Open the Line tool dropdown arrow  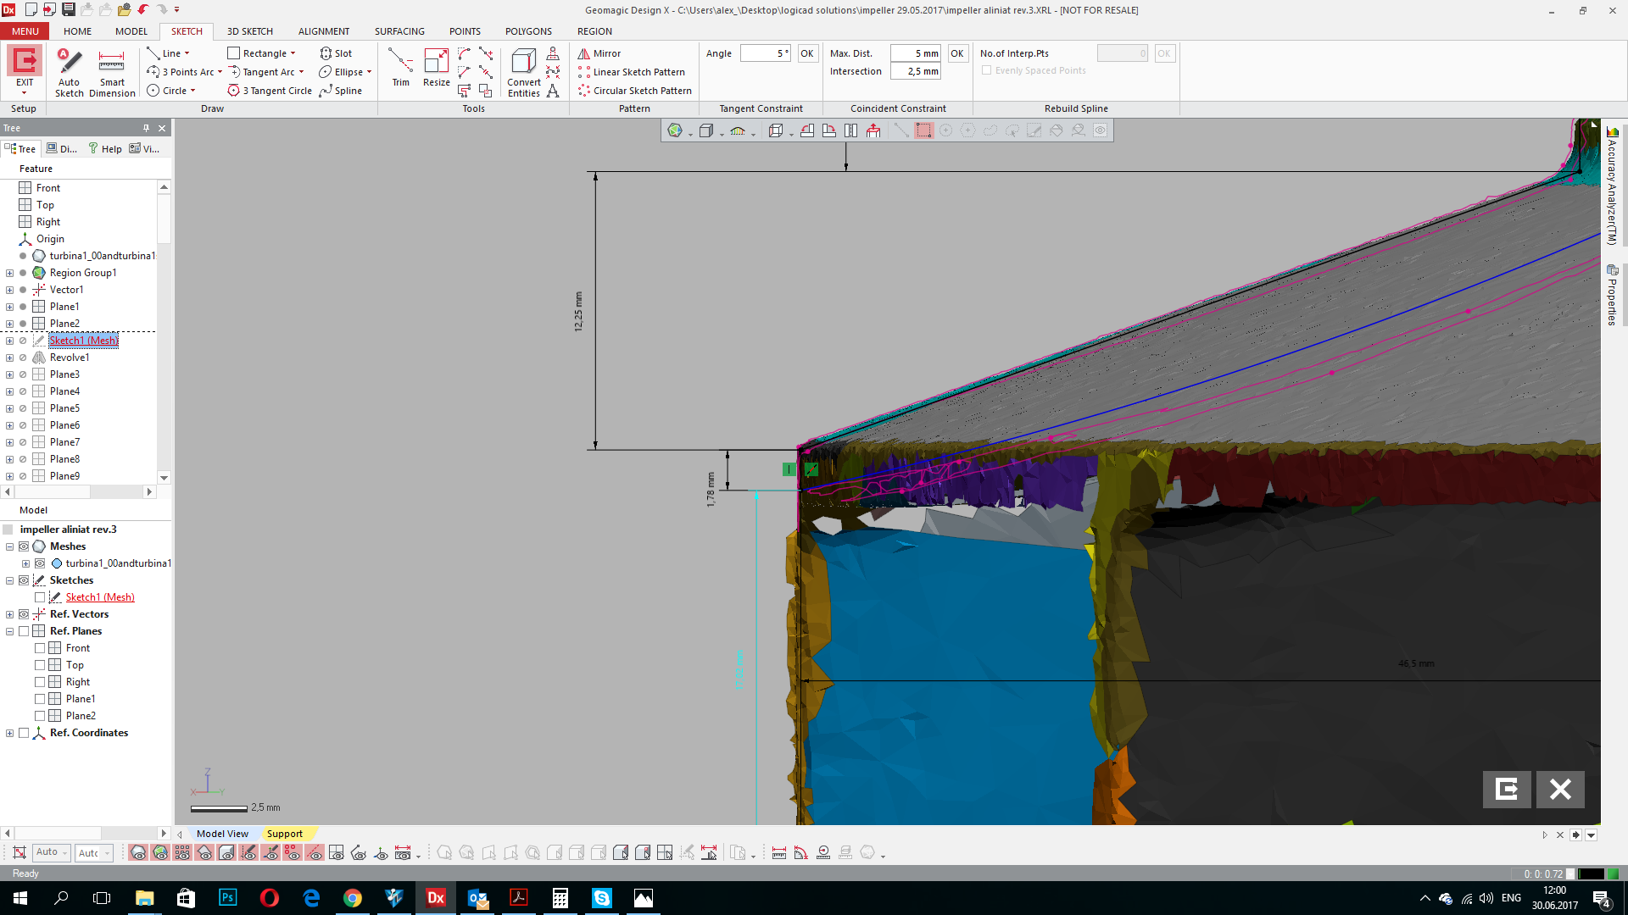(187, 53)
